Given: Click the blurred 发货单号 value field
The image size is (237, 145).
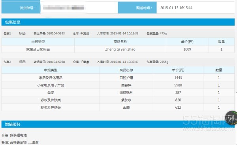Looking at the screenshot, I should tap(64, 8).
